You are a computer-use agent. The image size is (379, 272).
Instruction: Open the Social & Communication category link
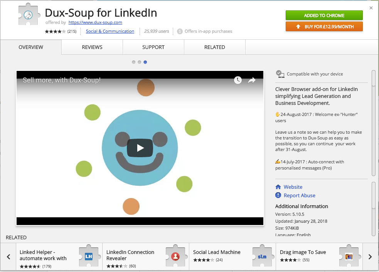coord(110,31)
